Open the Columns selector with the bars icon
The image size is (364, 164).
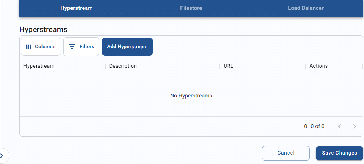click(41, 47)
